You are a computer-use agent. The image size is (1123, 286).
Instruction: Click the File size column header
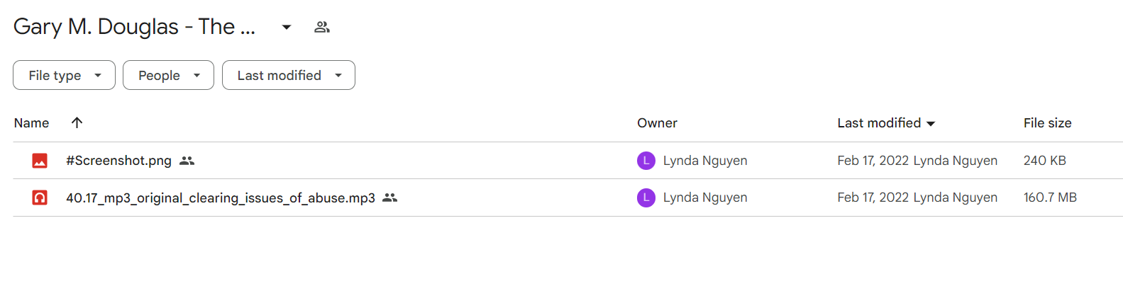tap(1047, 123)
